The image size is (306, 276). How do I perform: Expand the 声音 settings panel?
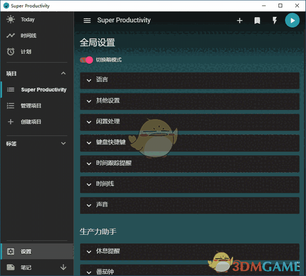point(190,205)
